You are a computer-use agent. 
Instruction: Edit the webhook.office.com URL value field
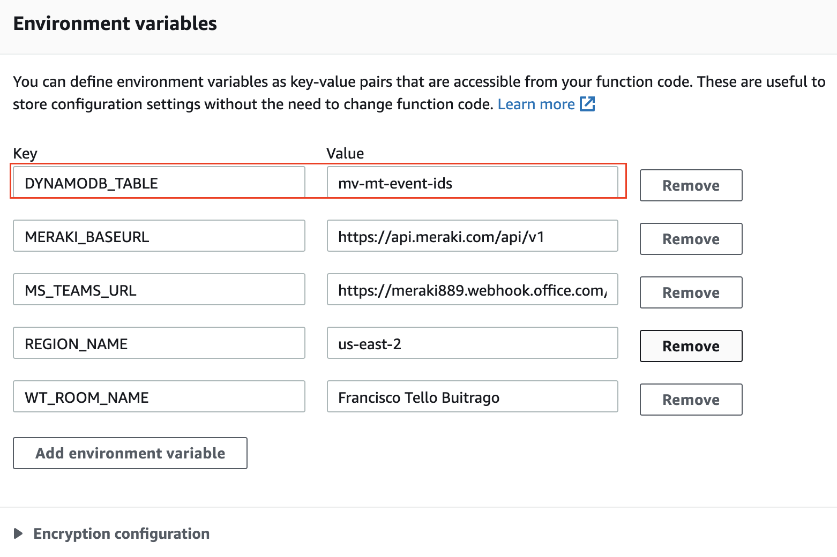click(x=472, y=290)
